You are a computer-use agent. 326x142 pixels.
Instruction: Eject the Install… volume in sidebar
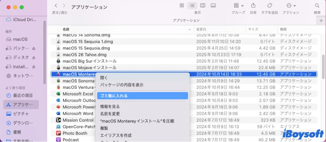34,67
